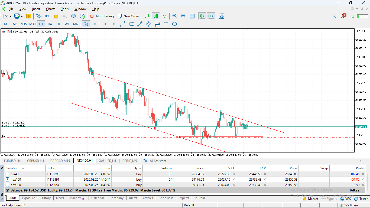Select the rectangle drawing tool
The height and width of the screenshot is (208, 370).
click(131, 24)
